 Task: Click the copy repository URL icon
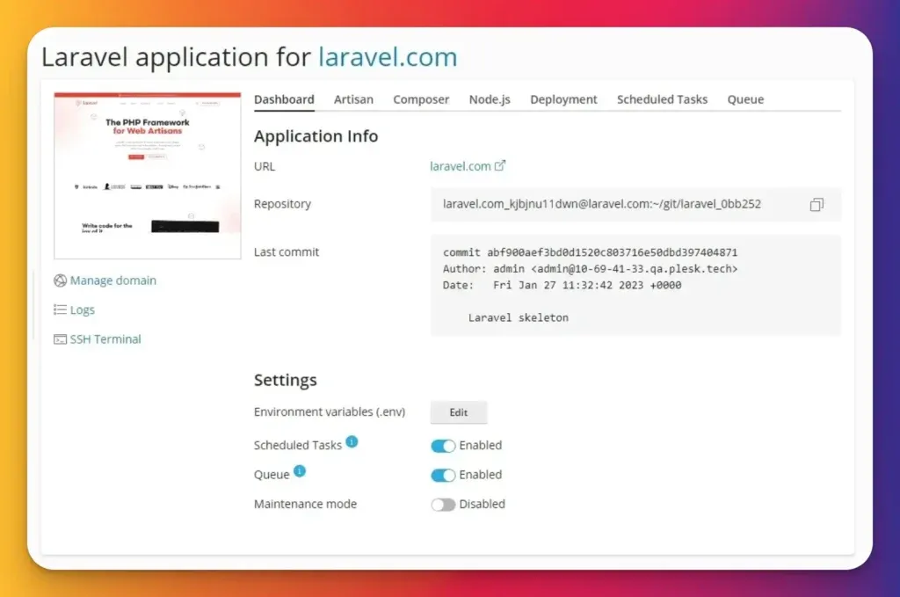coord(817,205)
